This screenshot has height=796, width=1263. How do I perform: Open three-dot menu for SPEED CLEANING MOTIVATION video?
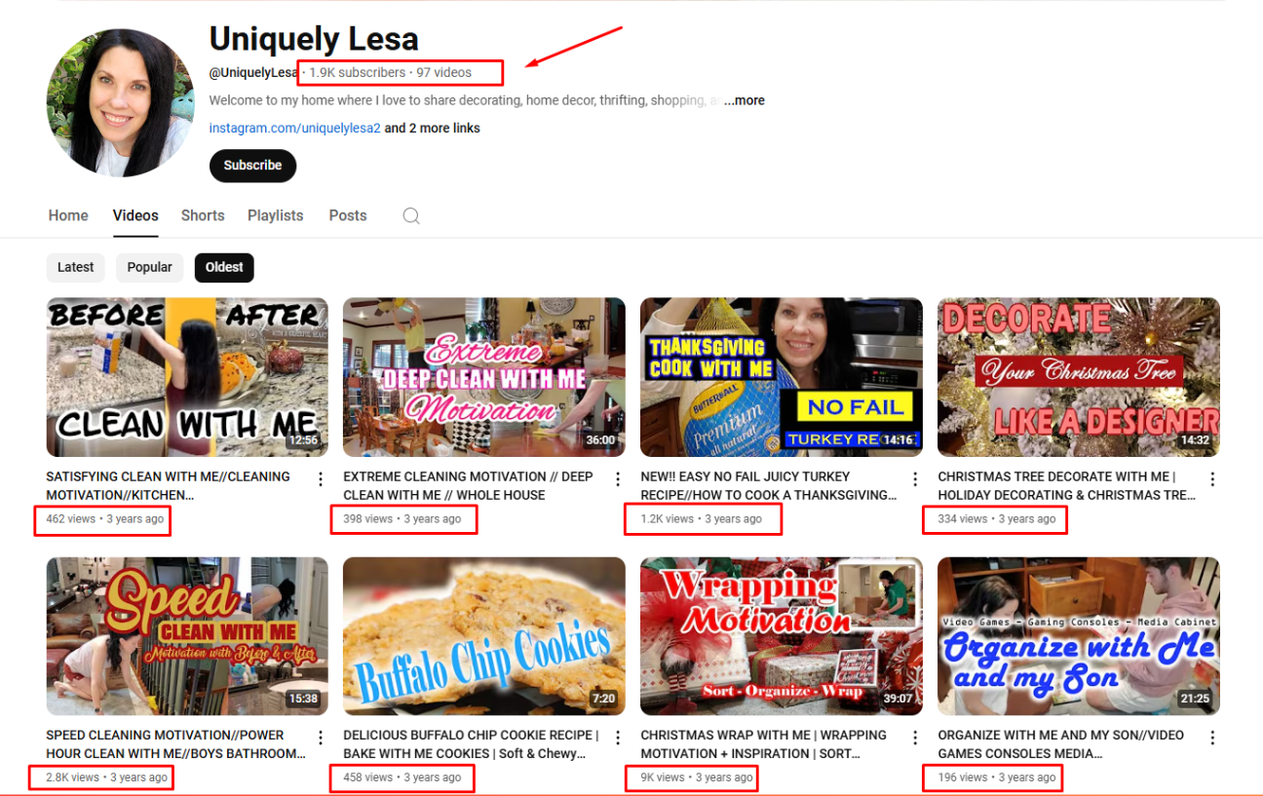(321, 738)
